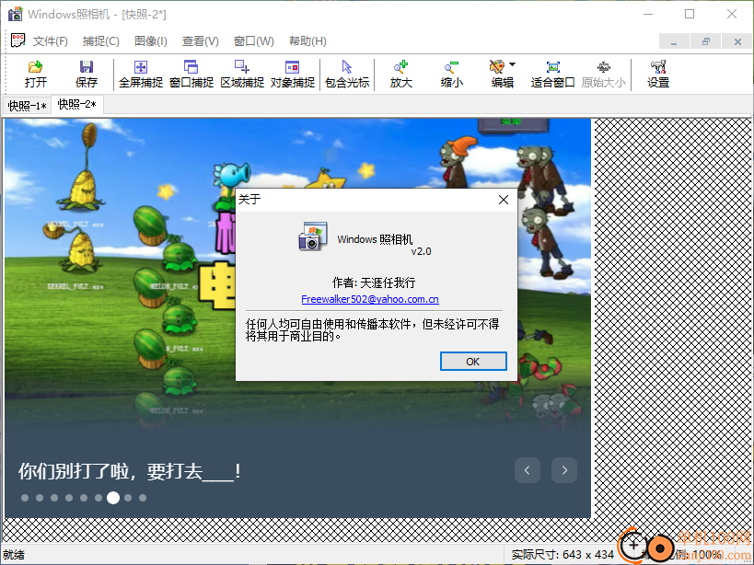Click the document icon left of 文件(F)

click(17, 40)
